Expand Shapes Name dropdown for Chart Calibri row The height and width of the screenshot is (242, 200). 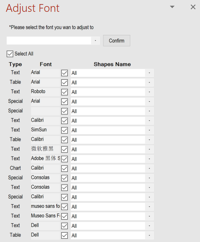149,168
